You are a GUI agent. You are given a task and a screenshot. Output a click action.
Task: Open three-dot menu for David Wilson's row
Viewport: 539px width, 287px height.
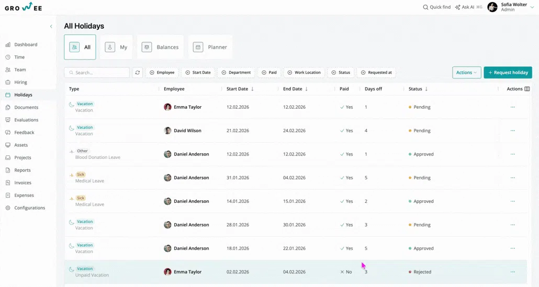(x=512, y=131)
